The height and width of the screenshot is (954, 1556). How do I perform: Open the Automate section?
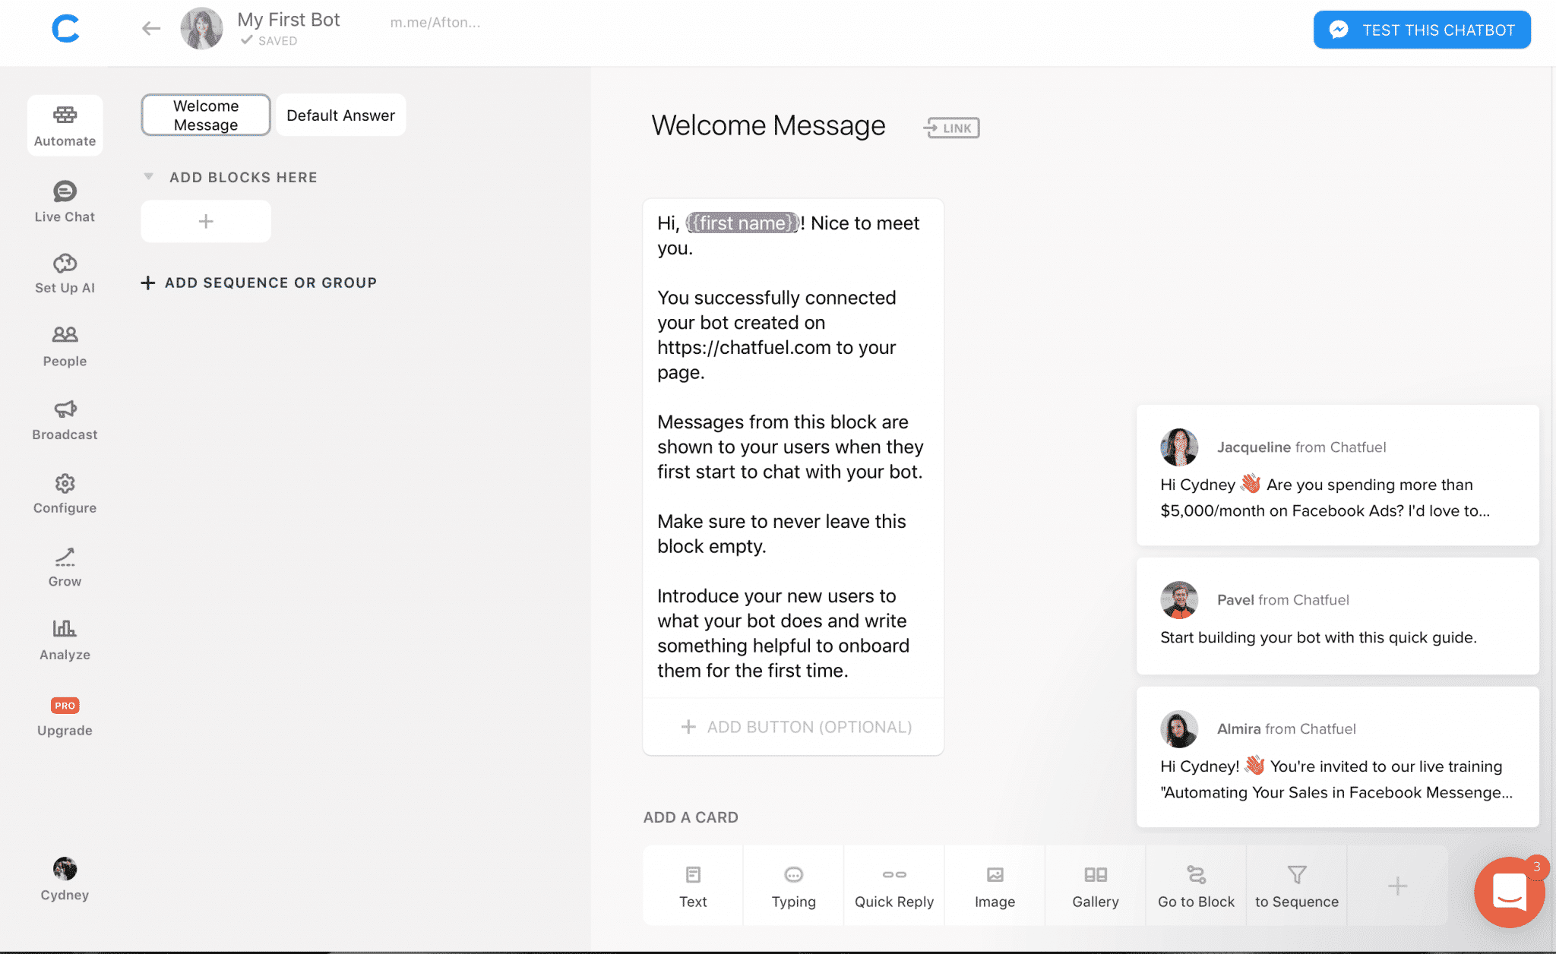click(x=65, y=126)
